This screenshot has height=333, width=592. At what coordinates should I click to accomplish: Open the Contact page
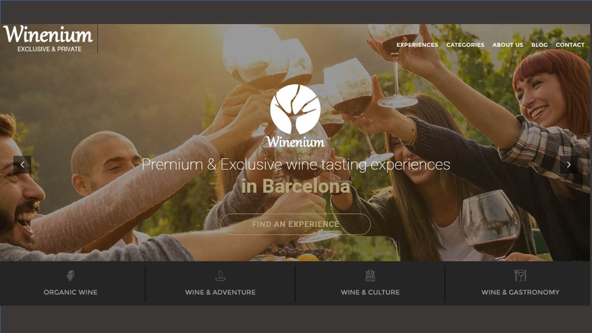(x=570, y=45)
